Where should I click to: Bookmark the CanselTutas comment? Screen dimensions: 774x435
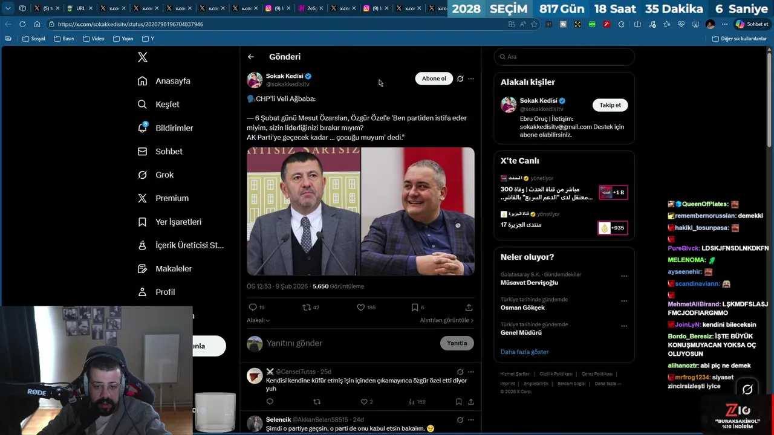tap(458, 402)
